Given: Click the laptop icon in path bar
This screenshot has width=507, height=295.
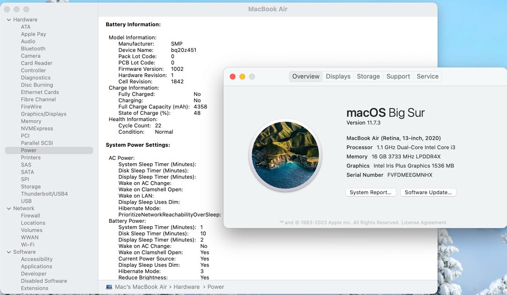Looking at the screenshot, I should point(109,287).
